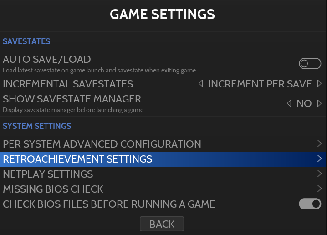Viewport: 327px width, 235px height.
Task: Click right arrow for Show Savestate Manager
Action: 319,103
